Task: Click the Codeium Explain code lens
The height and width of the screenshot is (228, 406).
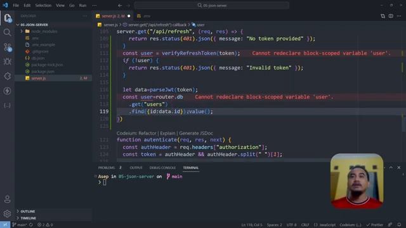Action: coord(167,134)
